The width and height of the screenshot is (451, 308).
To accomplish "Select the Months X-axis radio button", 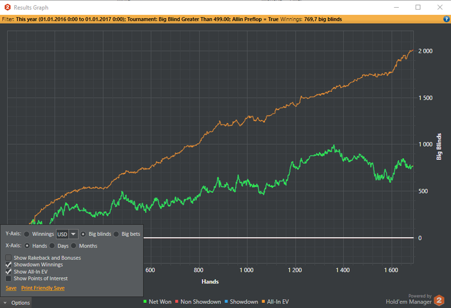I will (73, 246).
